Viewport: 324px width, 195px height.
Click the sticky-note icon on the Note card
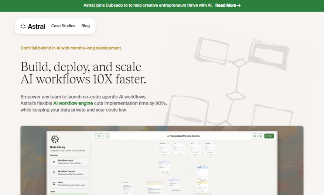[x=54, y=184]
